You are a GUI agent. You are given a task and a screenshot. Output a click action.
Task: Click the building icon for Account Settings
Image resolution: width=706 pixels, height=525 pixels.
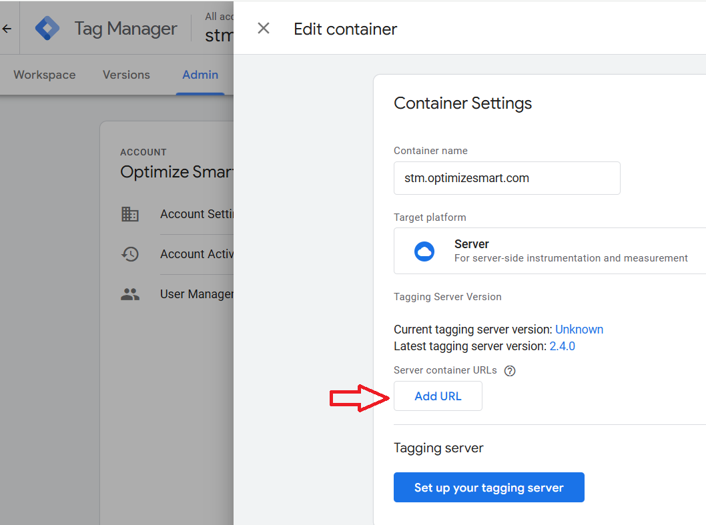point(130,214)
